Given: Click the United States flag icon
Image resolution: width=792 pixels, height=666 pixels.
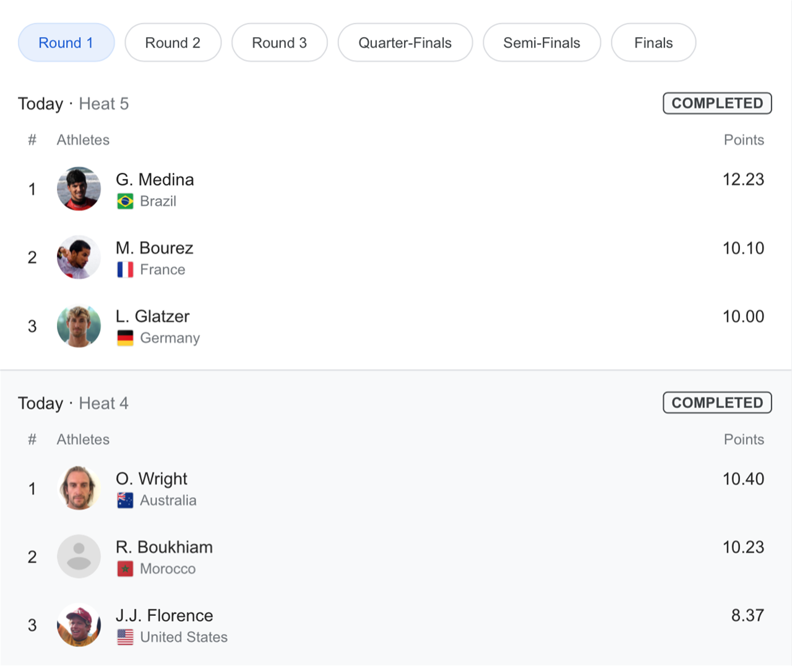Looking at the screenshot, I should click(x=125, y=637).
